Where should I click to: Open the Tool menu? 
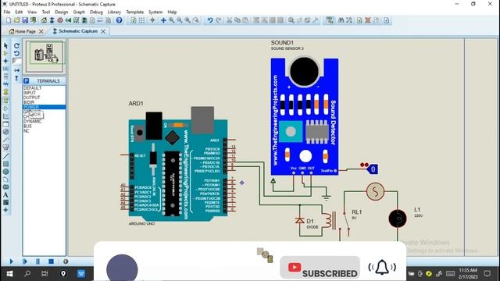pos(46,12)
